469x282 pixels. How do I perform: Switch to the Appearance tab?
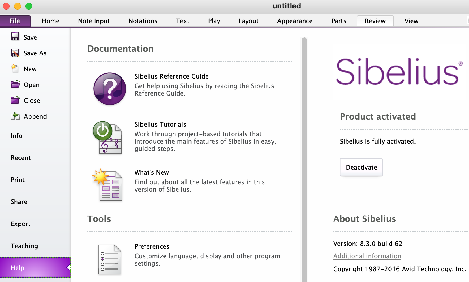(x=295, y=21)
